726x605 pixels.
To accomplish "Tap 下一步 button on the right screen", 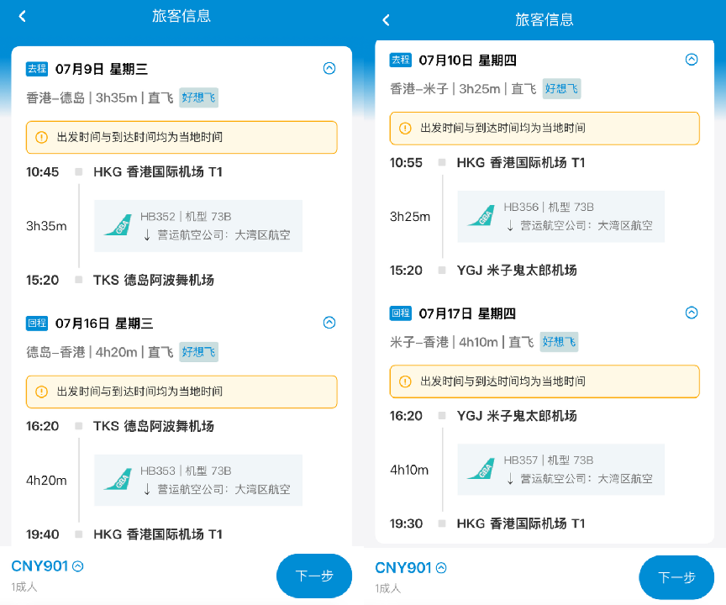I will pyautogui.click(x=676, y=577).
